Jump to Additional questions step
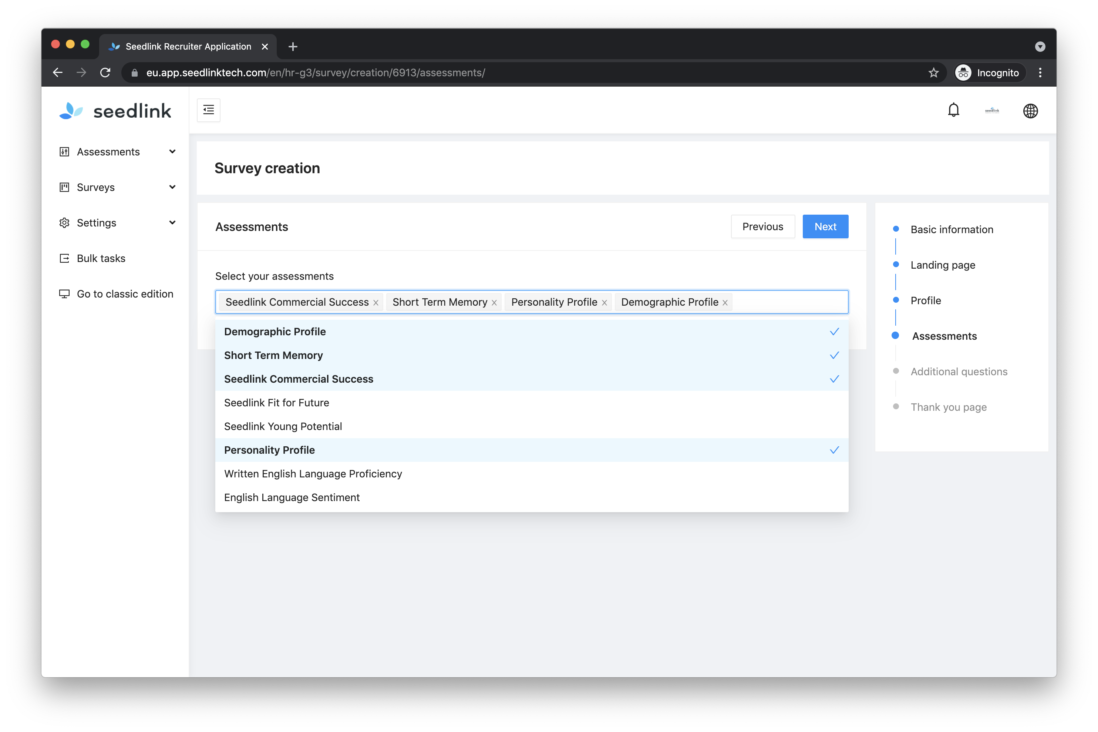Viewport: 1098px width, 732px height. click(x=959, y=371)
